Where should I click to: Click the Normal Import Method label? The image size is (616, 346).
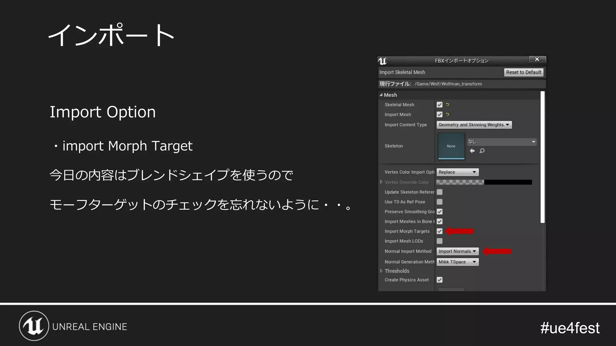pos(408,251)
